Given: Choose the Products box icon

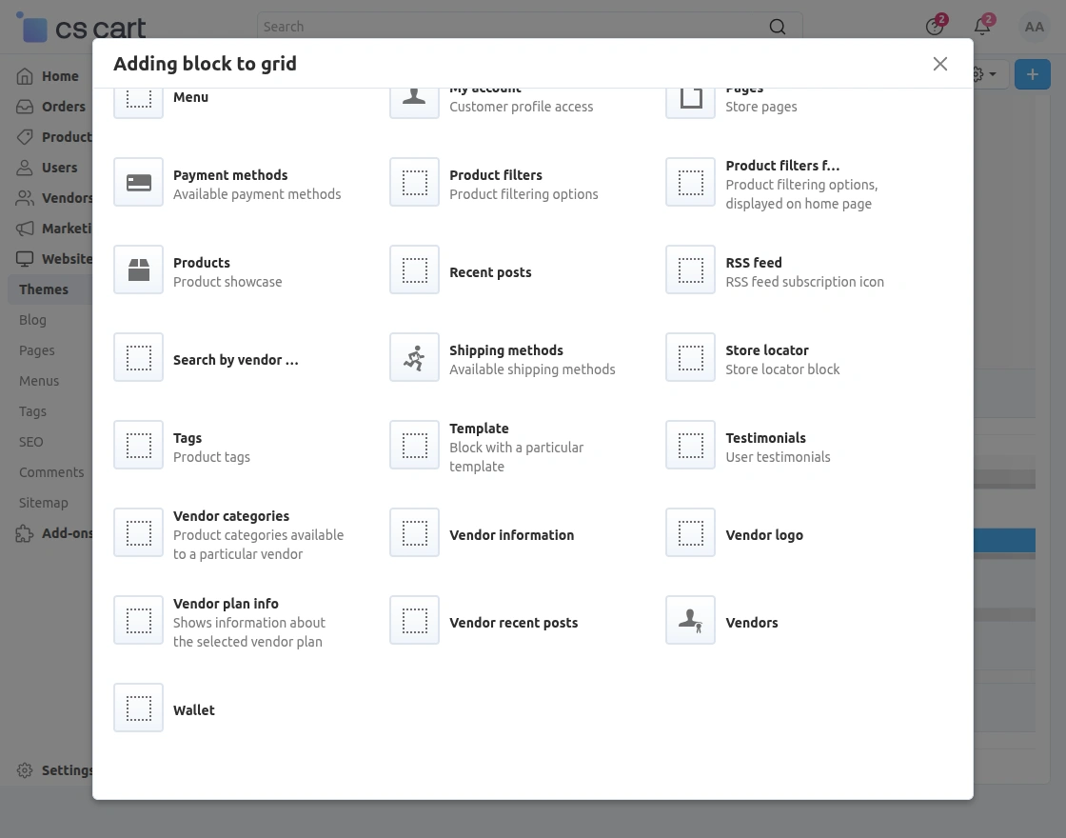Looking at the screenshot, I should tap(139, 270).
